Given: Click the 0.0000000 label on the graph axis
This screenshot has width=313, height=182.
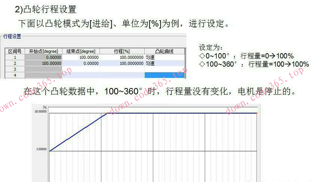Looking at the screenshot, I should pos(42,149).
